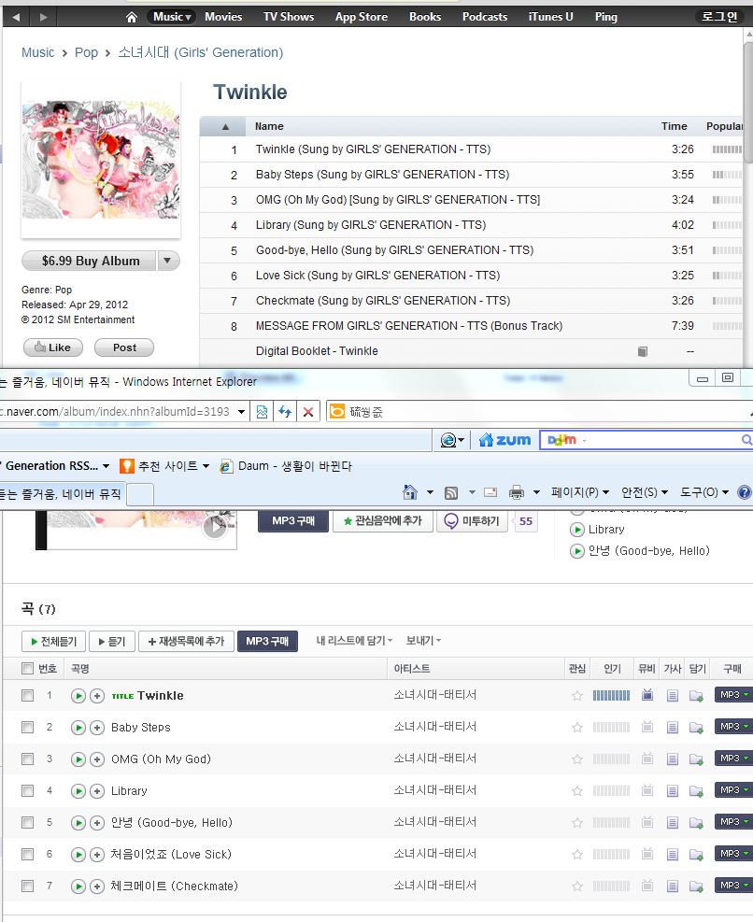Click zum toolbar logo

pyautogui.click(x=504, y=440)
